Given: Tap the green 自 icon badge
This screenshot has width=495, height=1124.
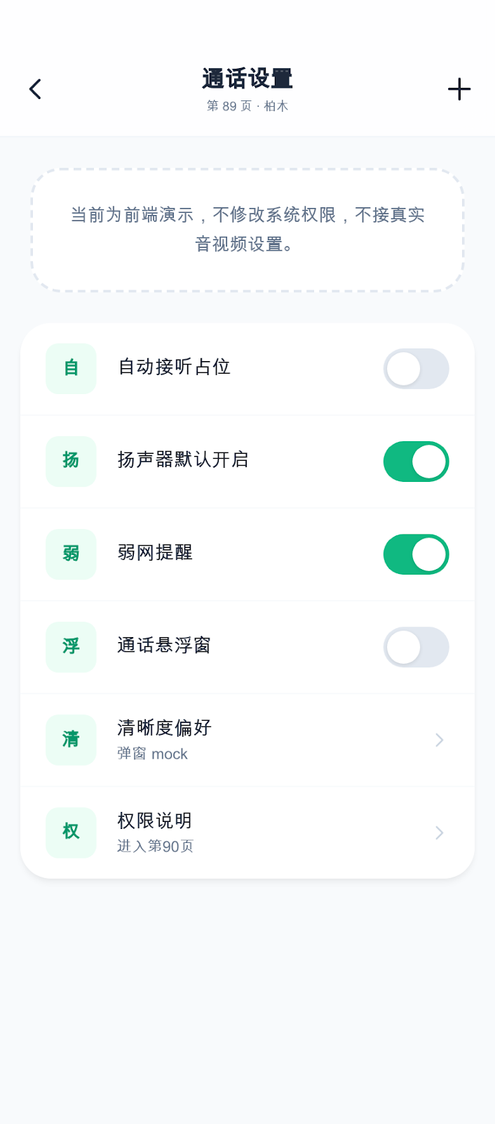Looking at the screenshot, I should tap(71, 369).
